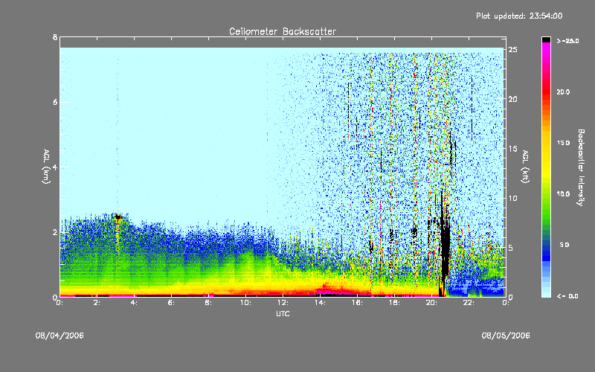Click the black cloud spot near 3 UTC
Screen dimensions: 595x372
(x=118, y=217)
